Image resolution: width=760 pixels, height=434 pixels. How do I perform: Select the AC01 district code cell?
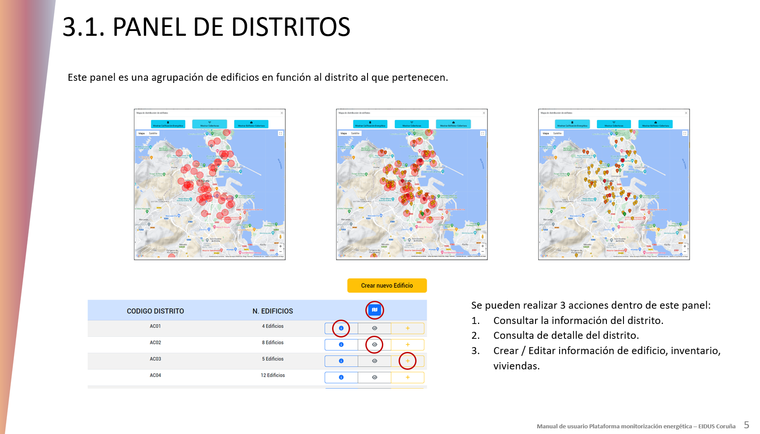[x=155, y=326]
